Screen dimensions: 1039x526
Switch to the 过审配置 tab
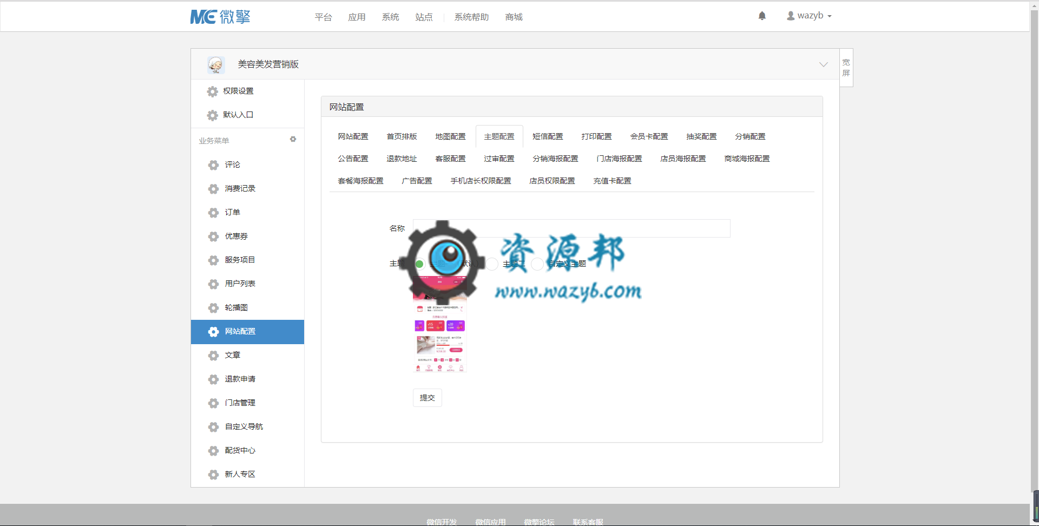click(x=499, y=159)
